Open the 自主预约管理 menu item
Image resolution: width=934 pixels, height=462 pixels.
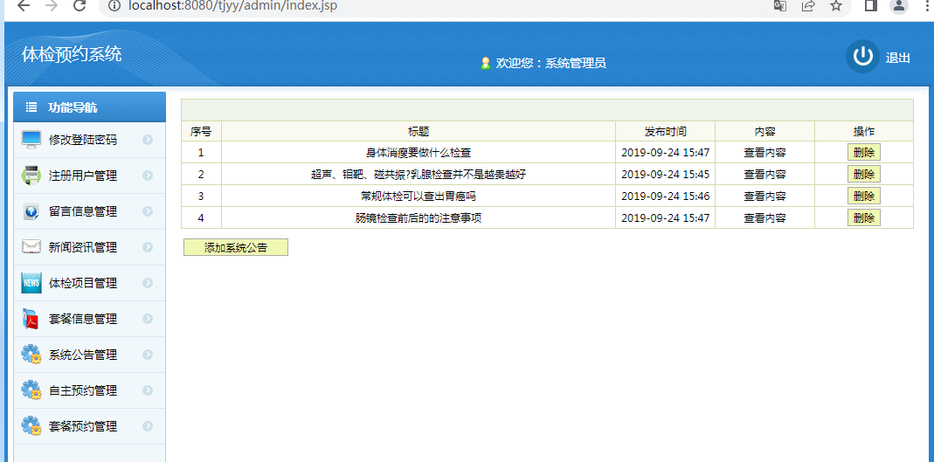[83, 390]
